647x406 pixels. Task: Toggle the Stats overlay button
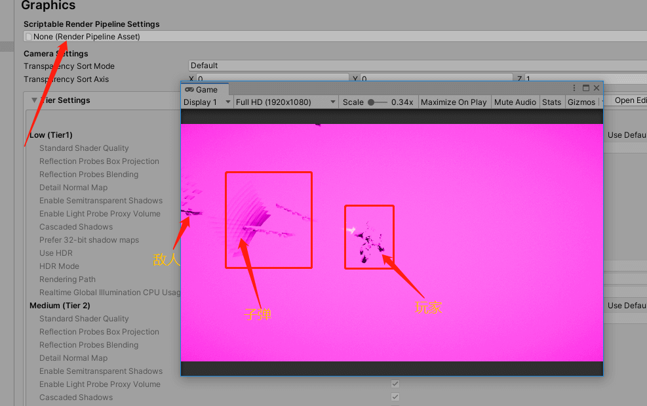click(552, 102)
